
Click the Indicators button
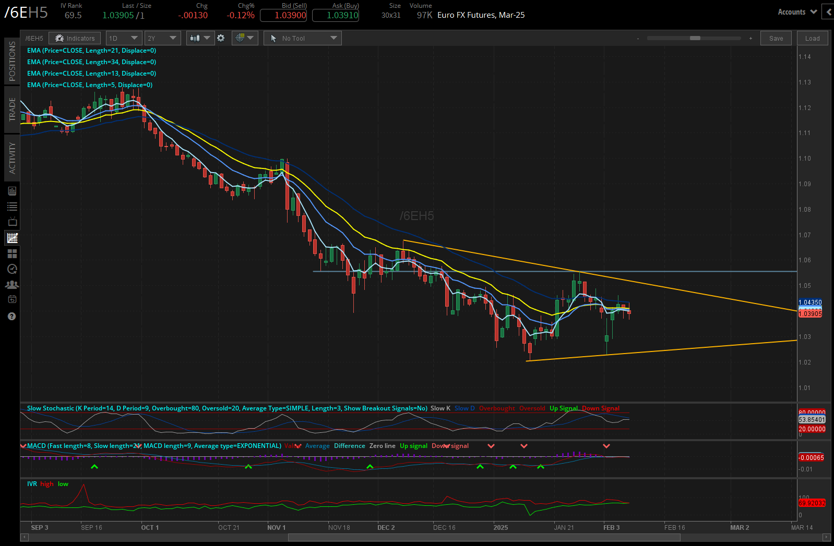(x=75, y=38)
